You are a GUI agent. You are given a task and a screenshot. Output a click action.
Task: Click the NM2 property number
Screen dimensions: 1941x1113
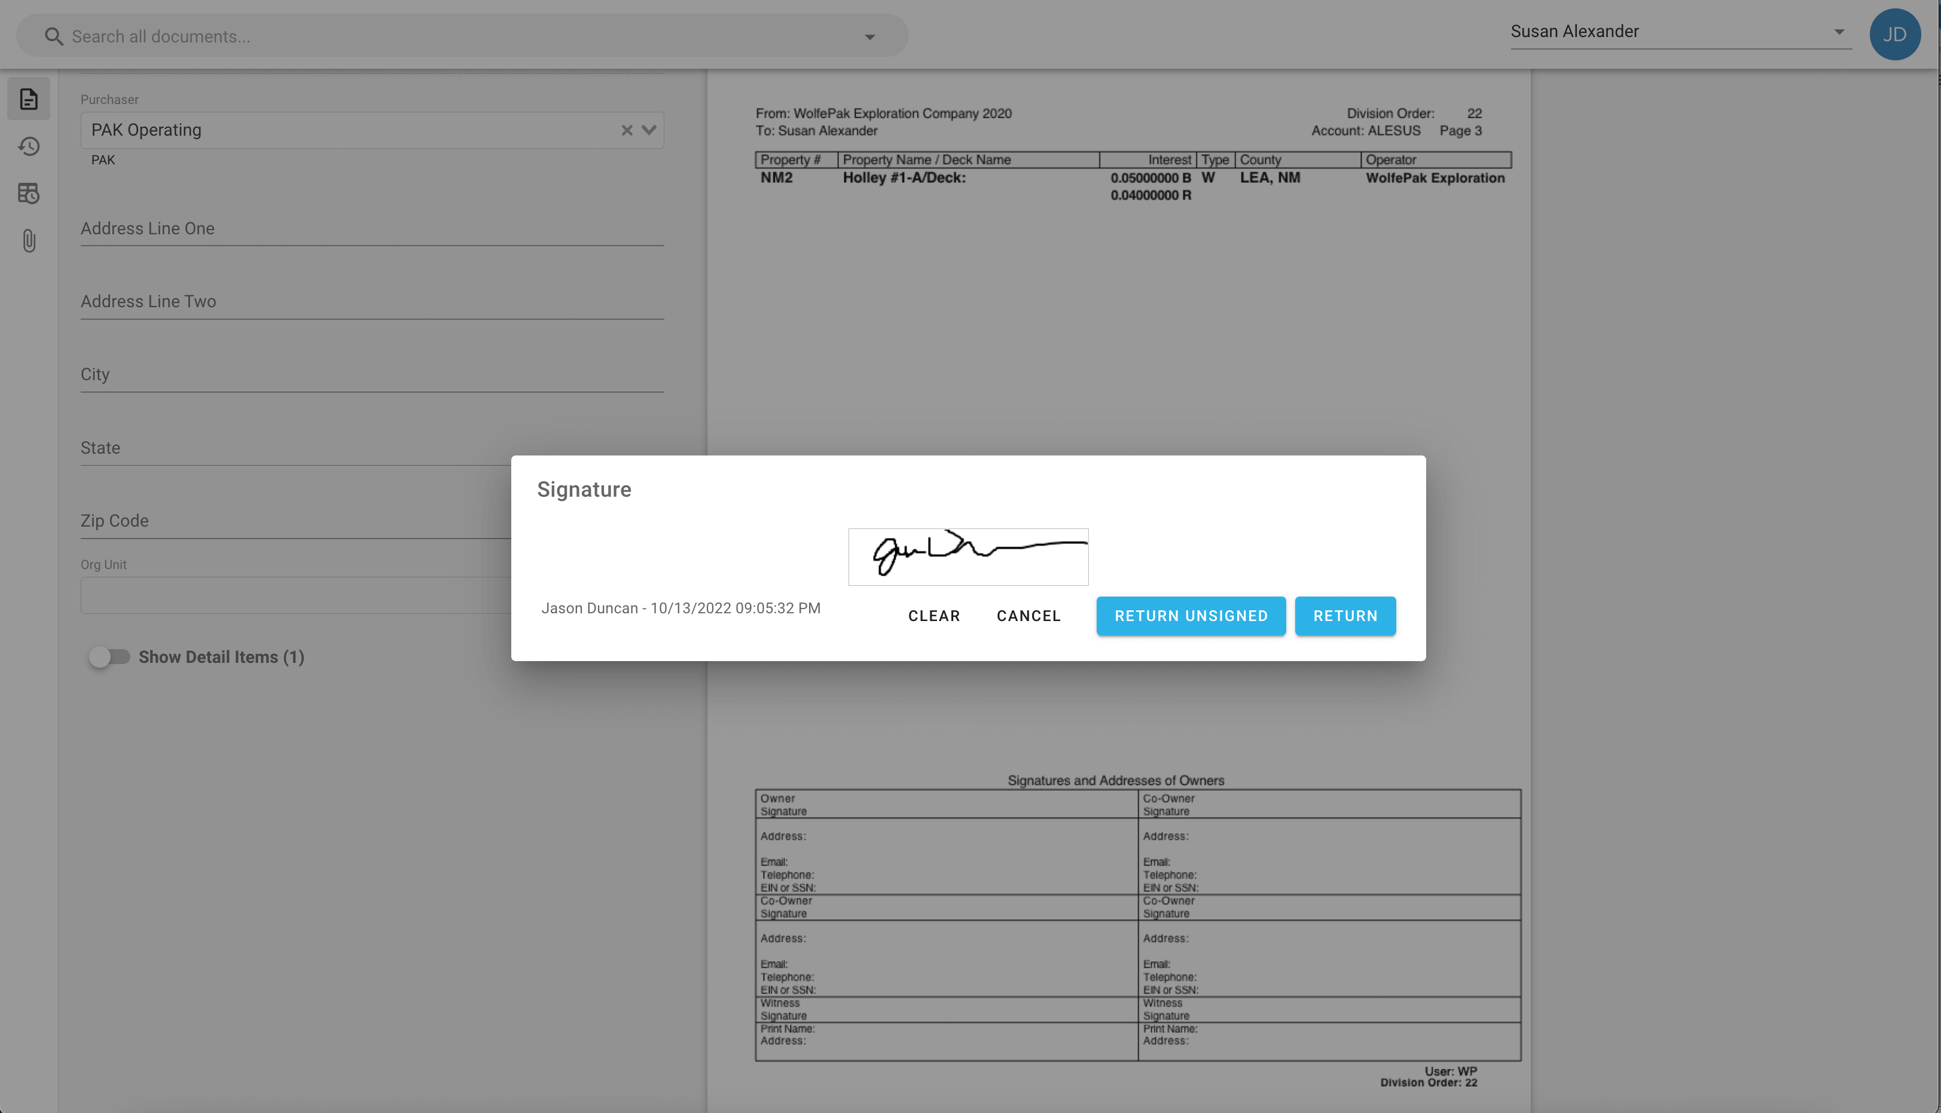coord(776,178)
